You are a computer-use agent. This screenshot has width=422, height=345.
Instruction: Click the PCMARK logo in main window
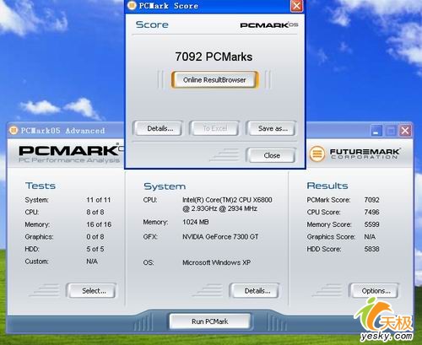(x=70, y=151)
